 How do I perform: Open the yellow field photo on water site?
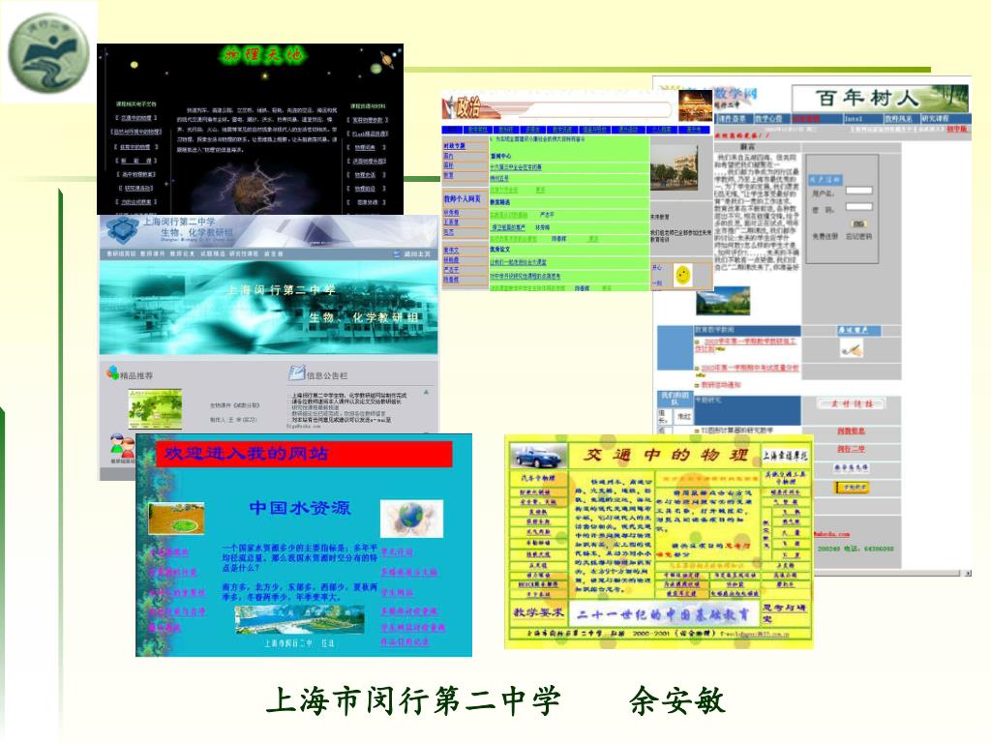coord(176,520)
